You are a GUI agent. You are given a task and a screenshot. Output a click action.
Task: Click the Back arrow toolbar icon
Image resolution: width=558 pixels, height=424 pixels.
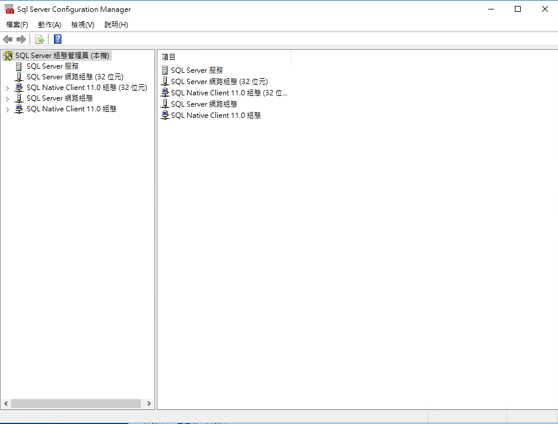[x=8, y=39]
